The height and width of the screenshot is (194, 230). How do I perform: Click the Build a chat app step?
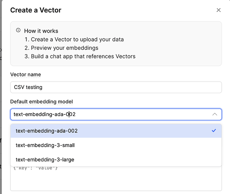(x=80, y=56)
